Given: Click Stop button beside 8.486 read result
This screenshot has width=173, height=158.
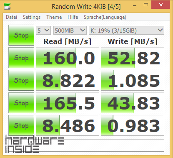Looking at the screenshot, I should point(21,125).
